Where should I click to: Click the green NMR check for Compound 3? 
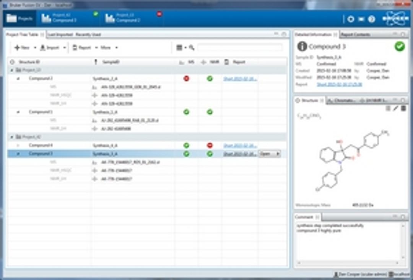click(209, 154)
